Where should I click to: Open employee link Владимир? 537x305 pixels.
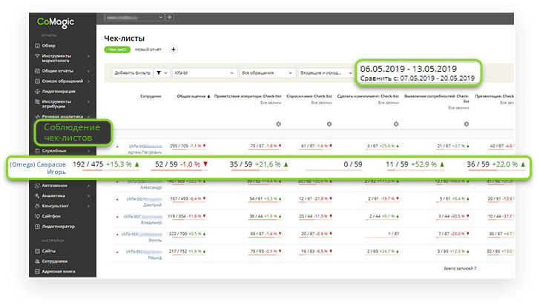(143, 220)
